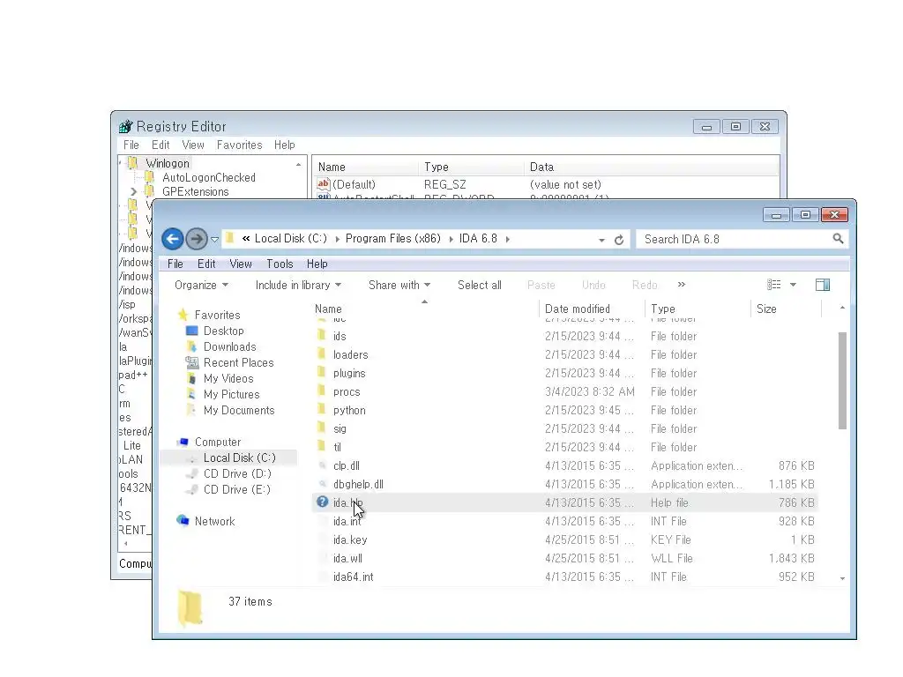This screenshot has height=677, width=903.
Task: Select the dbghelp.dll file icon
Action: [323, 484]
